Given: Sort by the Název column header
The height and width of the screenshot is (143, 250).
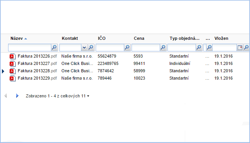Looking at the screenshot, I should pyautogui.click(x=17, y=38).
